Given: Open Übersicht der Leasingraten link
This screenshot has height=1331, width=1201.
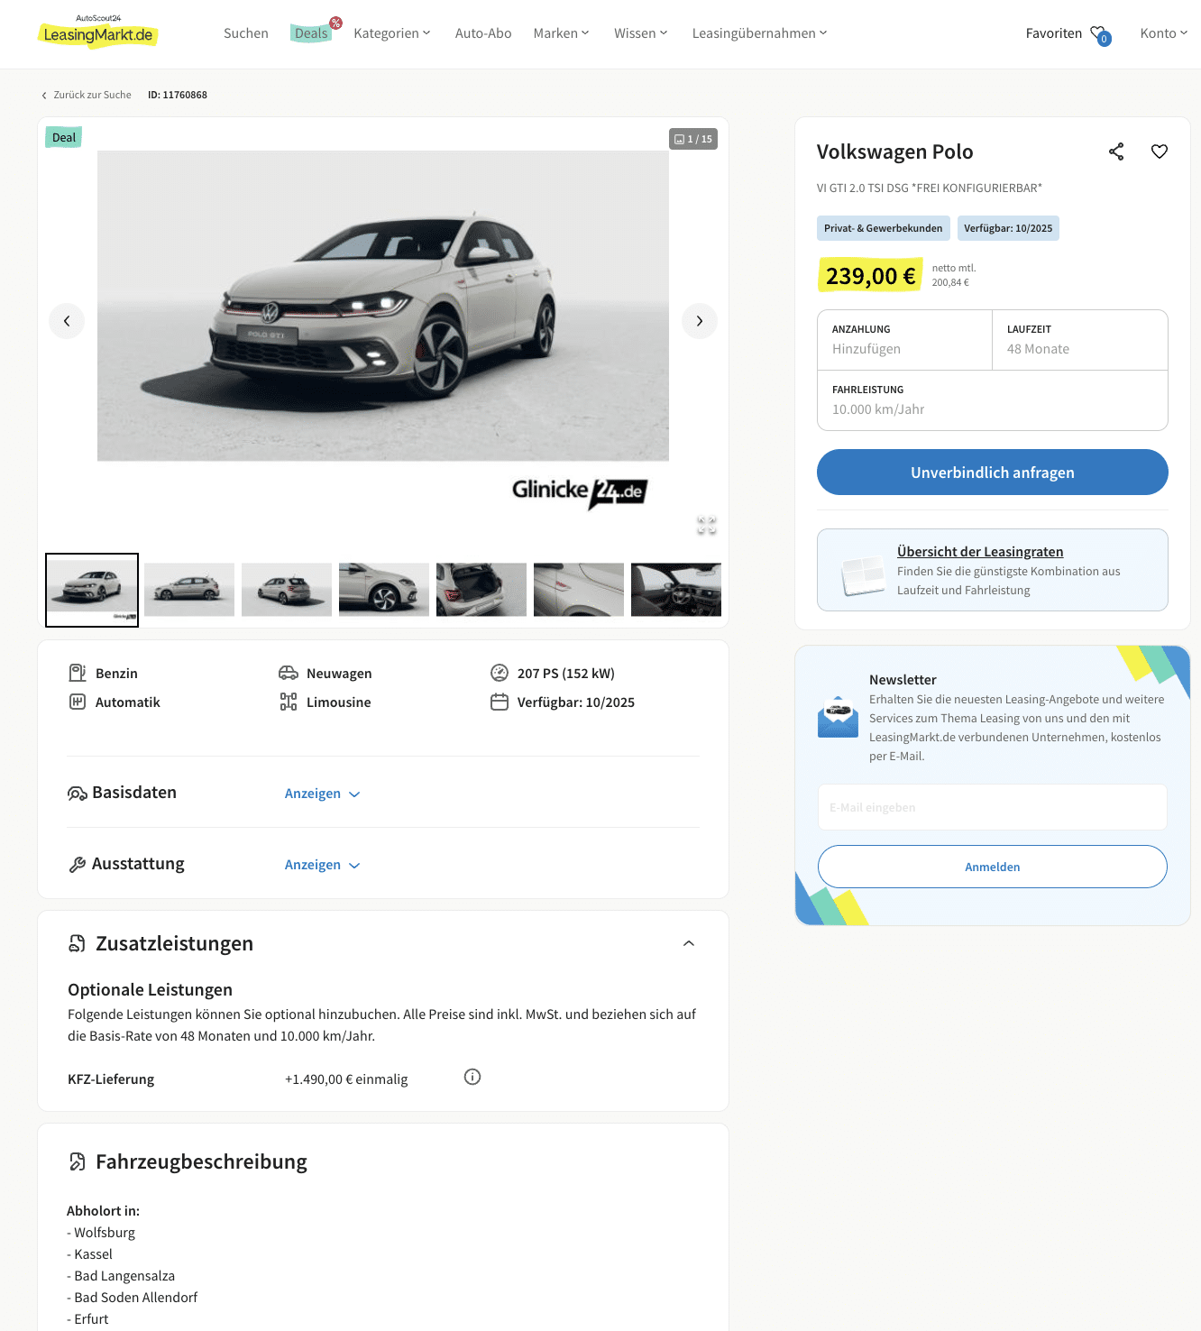Looking at the screenshot, I should click(980, 552).
